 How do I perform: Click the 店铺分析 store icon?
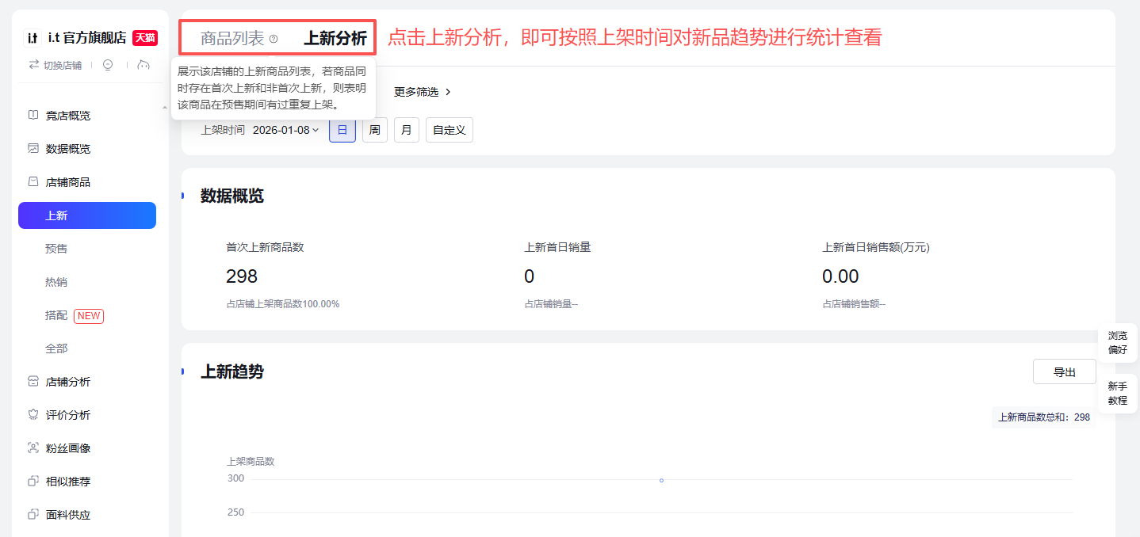click(33, 381)
